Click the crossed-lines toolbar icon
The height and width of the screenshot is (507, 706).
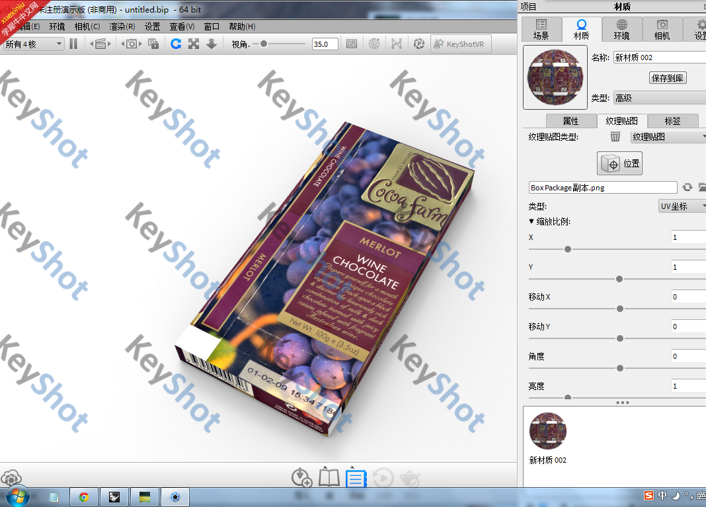pos(396,44)
